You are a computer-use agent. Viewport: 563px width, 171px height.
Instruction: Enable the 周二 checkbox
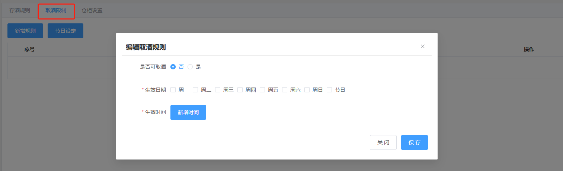pyautogui.click(x=195, y=90)
